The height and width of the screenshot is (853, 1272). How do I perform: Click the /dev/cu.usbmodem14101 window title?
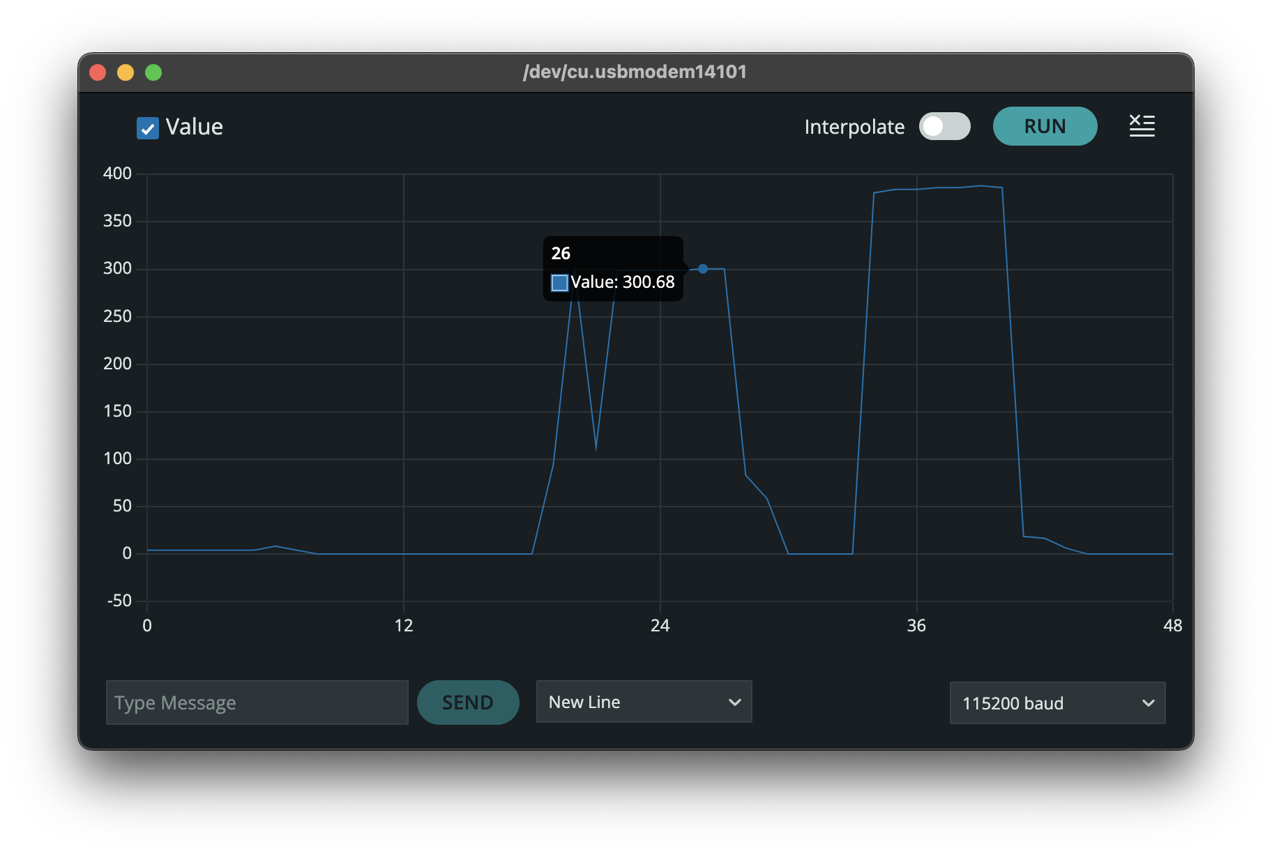pyautogui.click(x=635, y=72)
